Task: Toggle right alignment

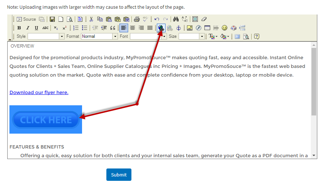Action: [x=141, y=28]
